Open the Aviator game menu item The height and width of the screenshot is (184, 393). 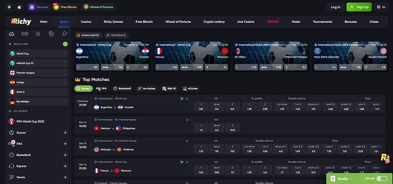[273, 22]
